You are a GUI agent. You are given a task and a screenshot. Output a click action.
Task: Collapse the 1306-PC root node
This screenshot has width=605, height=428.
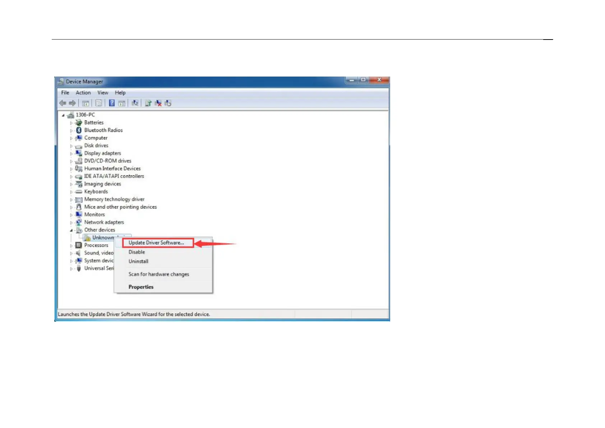click(x=63, y=115)
